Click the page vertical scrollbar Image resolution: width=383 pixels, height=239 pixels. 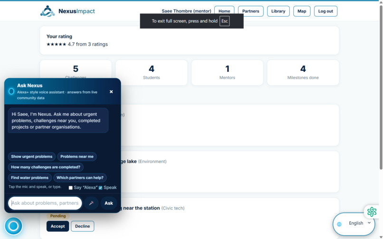click(x=381, y=88)
